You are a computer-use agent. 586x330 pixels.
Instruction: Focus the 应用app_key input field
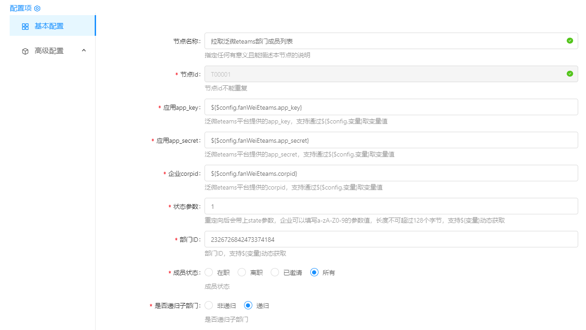coord(391,107)
